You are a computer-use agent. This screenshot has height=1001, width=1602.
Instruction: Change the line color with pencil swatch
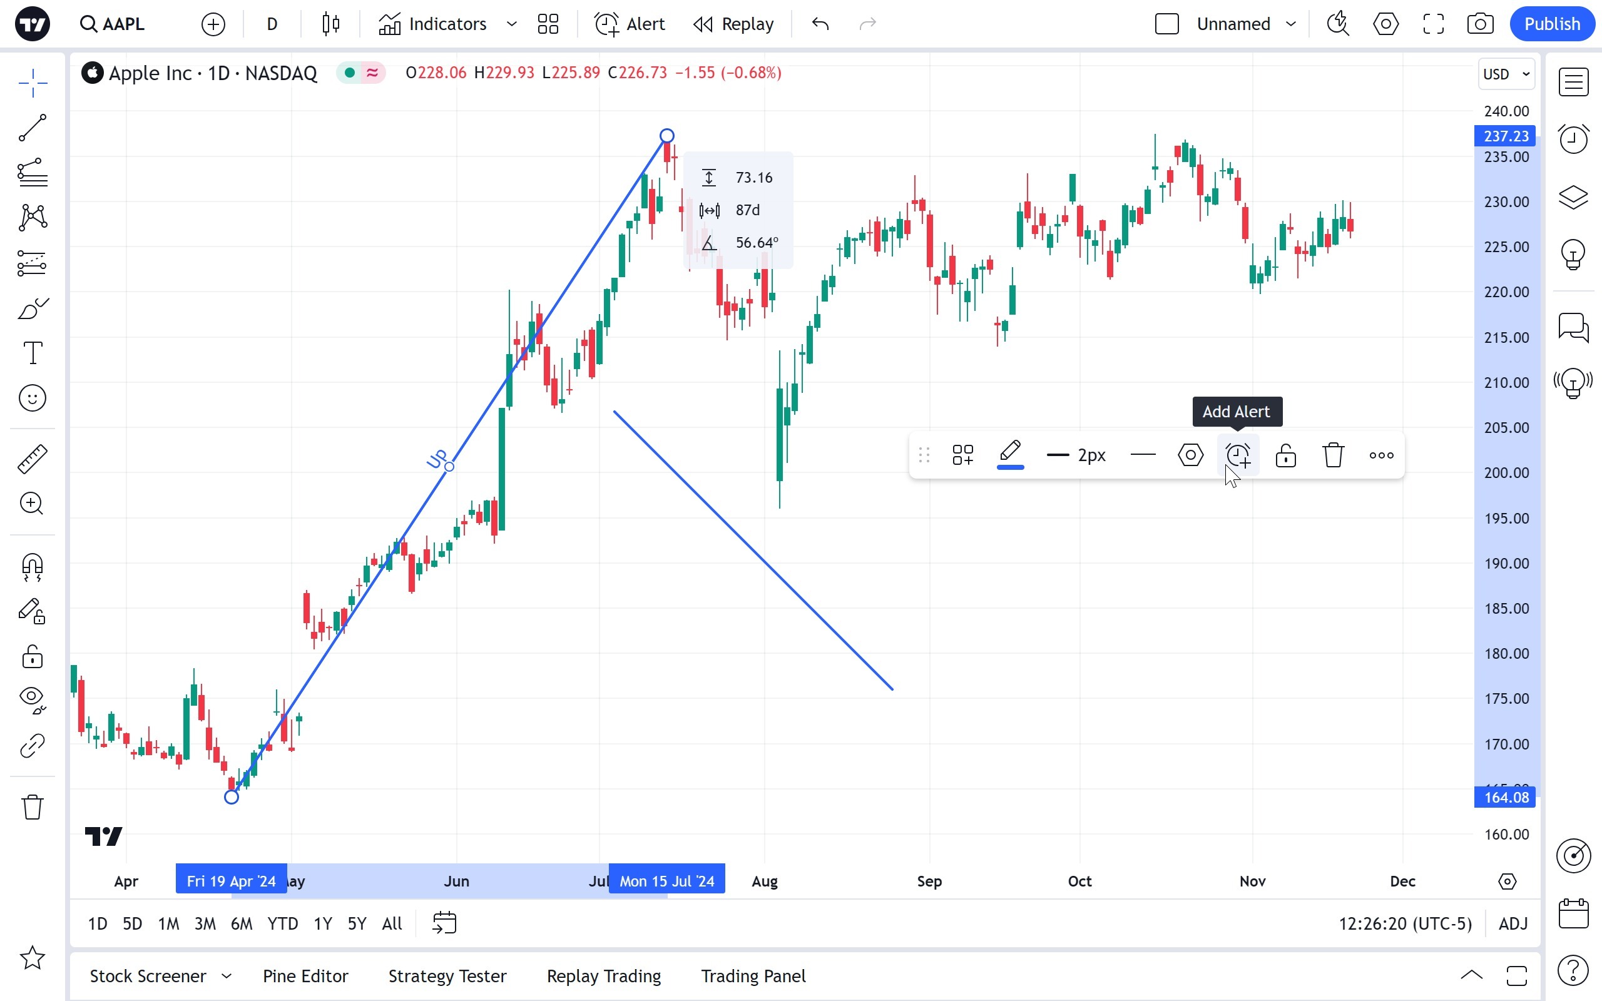[1010, 455]
